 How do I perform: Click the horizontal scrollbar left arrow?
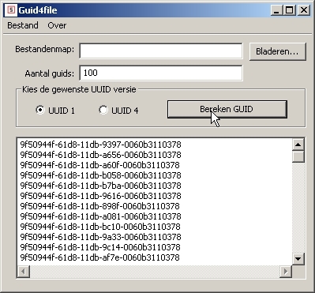click(24, 271)
